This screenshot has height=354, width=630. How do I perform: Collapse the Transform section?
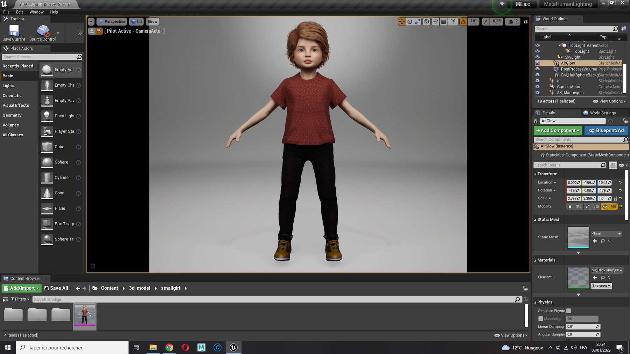tap(535, 174)
